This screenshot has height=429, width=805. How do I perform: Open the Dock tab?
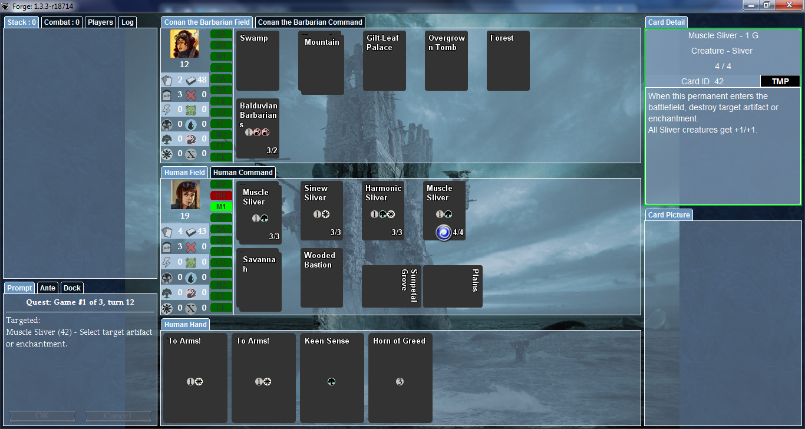[72, 288]
